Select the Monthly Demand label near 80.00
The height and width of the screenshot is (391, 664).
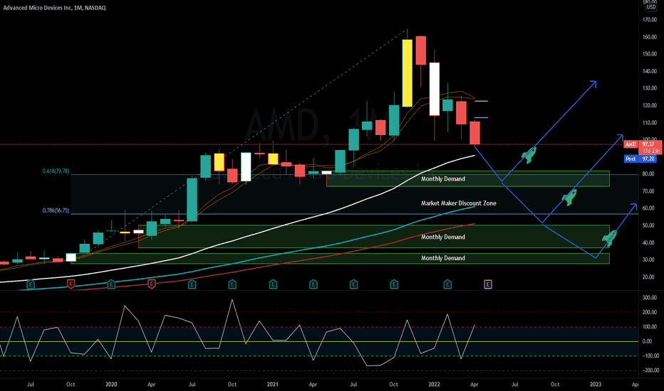coord(443,179)
